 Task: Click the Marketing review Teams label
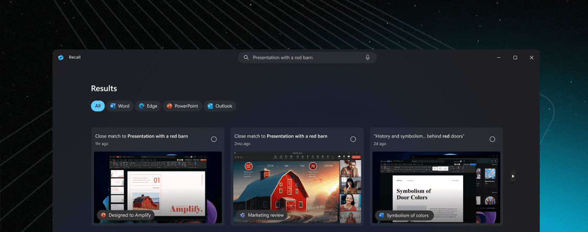262,215
